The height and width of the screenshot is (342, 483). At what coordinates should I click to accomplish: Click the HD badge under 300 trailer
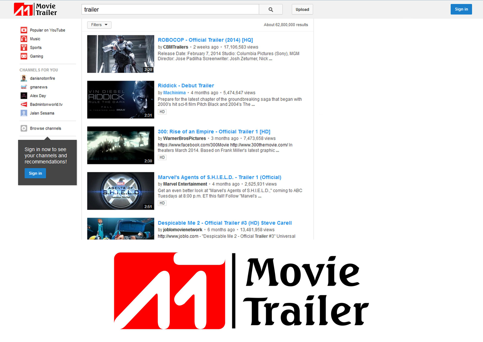(x=162, y=158)
